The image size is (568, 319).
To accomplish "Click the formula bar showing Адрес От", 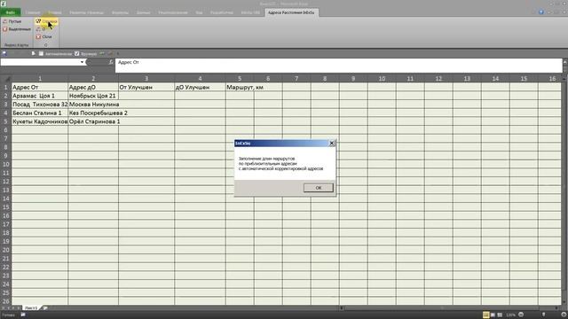I will [339, 66].
